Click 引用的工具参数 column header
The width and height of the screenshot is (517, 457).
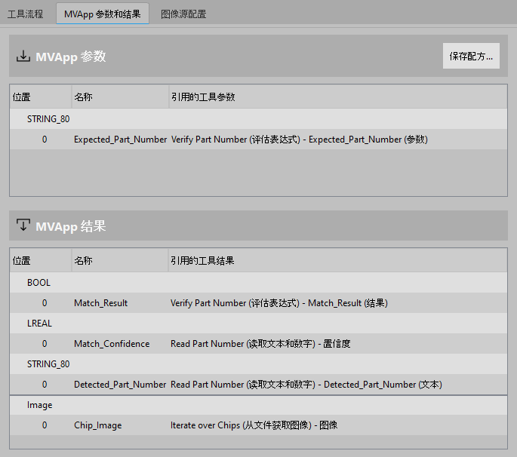point(203,97)
